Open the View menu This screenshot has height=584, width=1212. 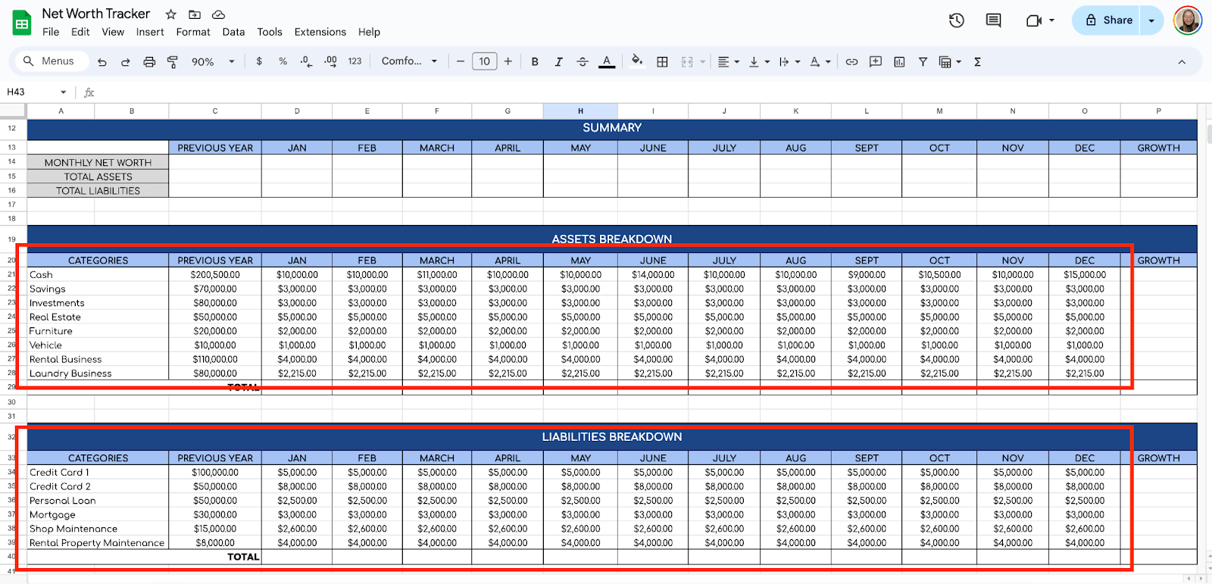pyautogui.click(x=113, y=32)
